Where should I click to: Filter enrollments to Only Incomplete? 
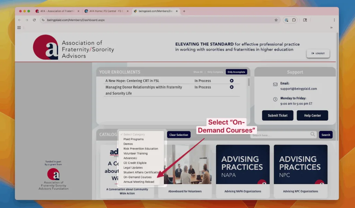(x=236, y=72)
